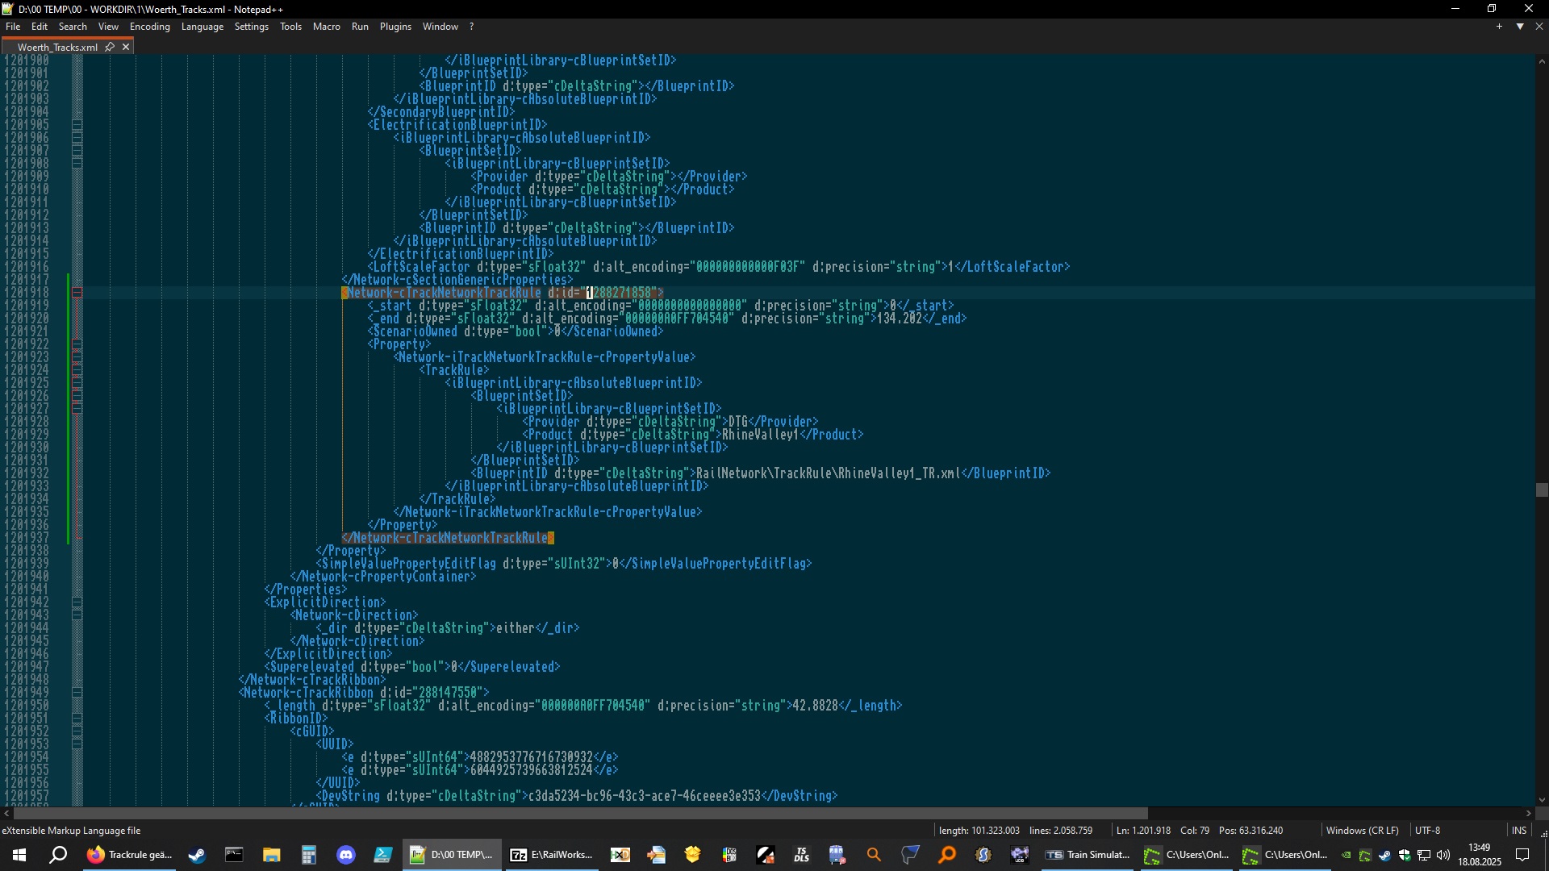
Task: Open the document list dropdown arrow
Action: pos(1520,27)
